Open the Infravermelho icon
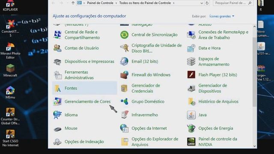274x154 pixels. click(x=125, y=115)
